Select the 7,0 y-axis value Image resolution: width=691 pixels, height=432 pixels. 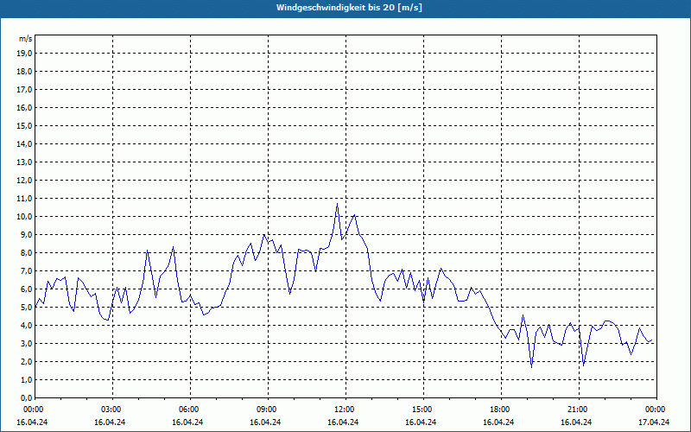pos(27,270)
